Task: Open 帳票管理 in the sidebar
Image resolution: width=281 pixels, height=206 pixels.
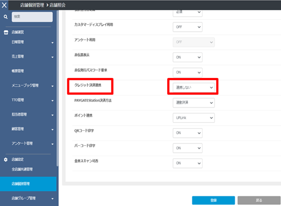Action: pos(18,71)
